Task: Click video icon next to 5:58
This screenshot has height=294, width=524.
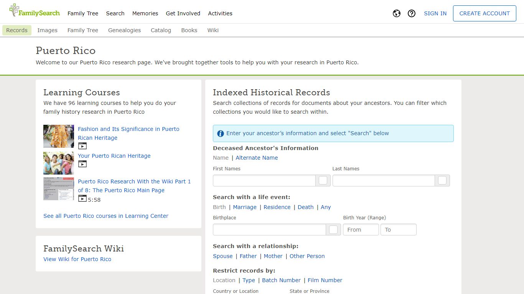Action: point(82,198)
